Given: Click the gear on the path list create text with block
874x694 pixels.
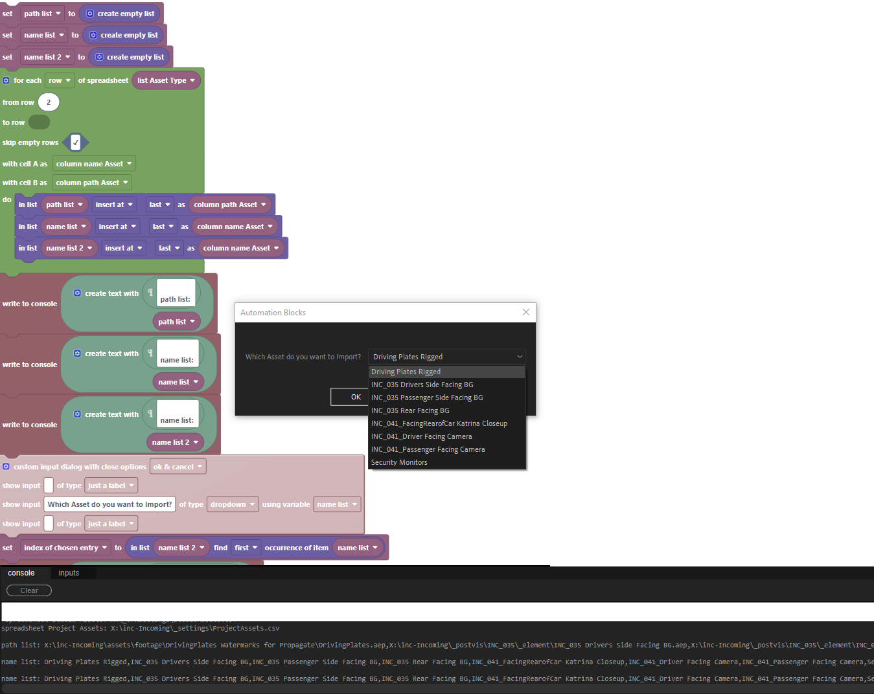Looking at the screenshot, I should [78, 293].
